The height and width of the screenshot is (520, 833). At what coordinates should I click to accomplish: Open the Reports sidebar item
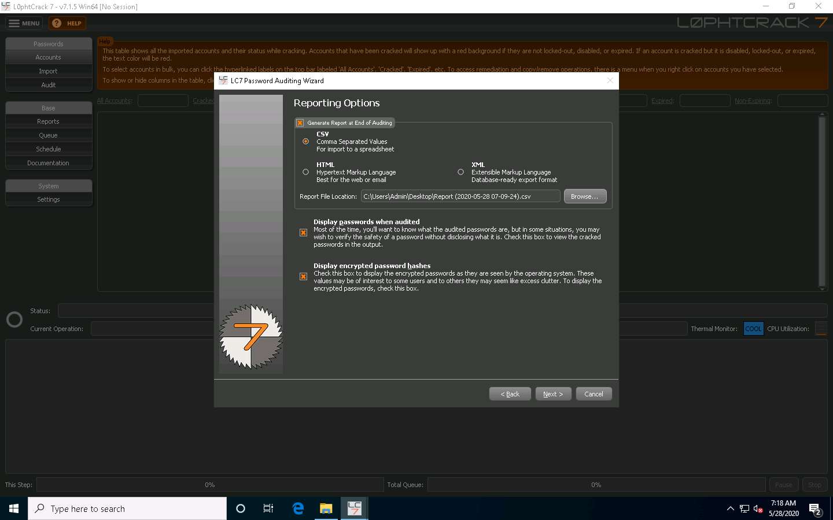[x=49, y=121]
